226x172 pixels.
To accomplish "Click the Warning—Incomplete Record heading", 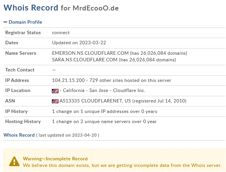I will point(55,159).
